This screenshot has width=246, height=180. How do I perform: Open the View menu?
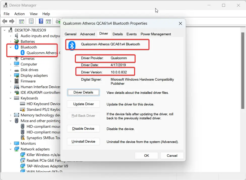pos(34,14)
